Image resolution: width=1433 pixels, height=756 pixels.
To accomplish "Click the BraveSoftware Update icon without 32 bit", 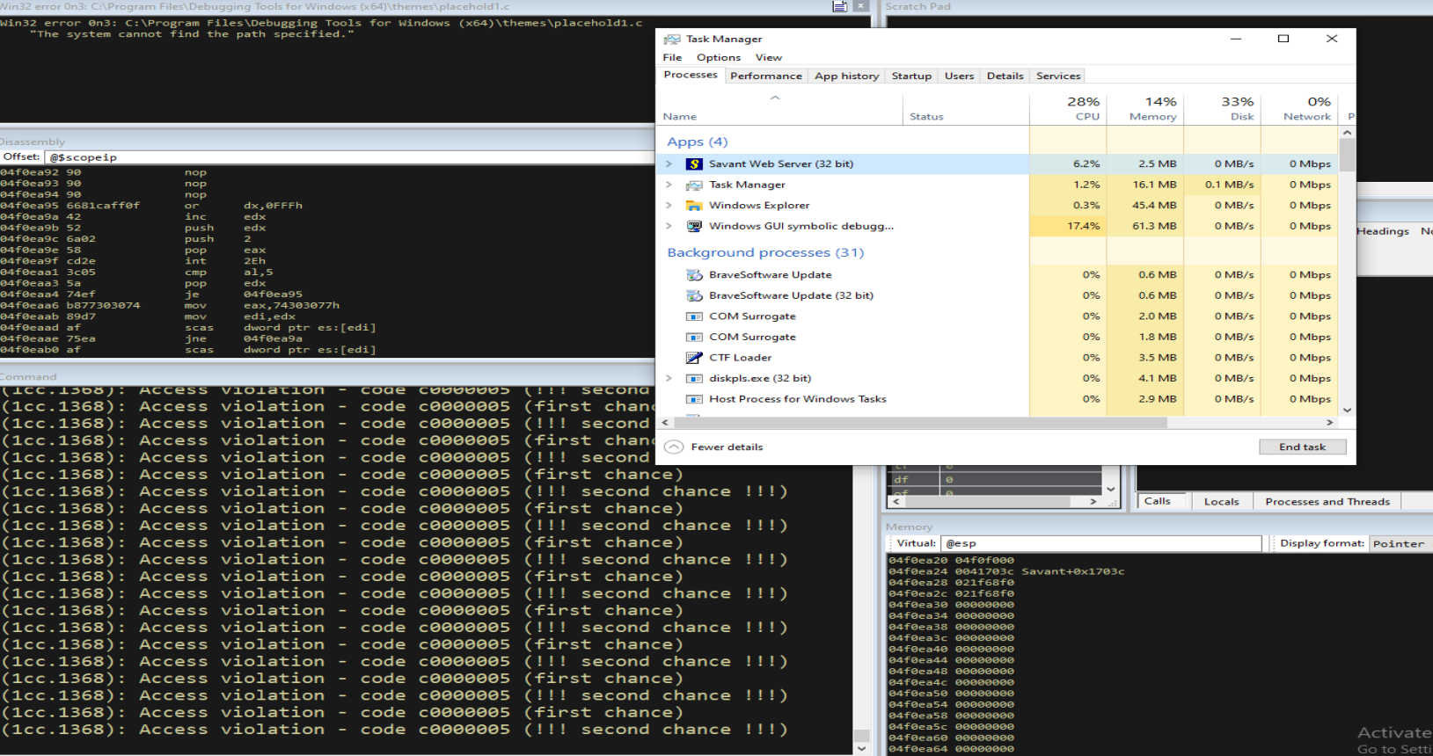I will click(x=694, y=274).
